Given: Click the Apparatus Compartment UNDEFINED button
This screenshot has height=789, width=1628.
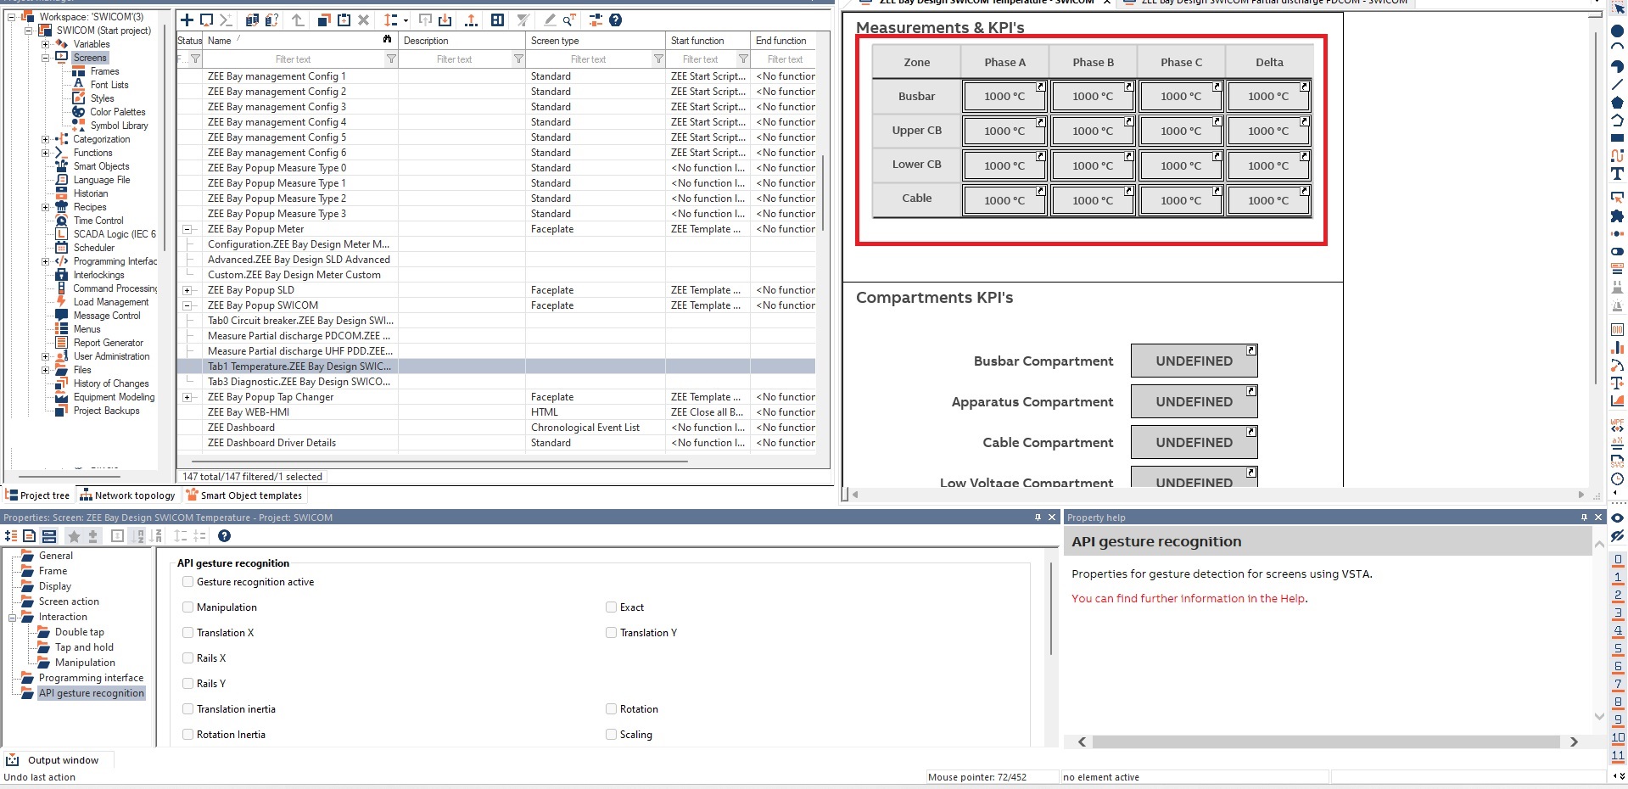Looking at the screenshot, I should click(1194, 401).
